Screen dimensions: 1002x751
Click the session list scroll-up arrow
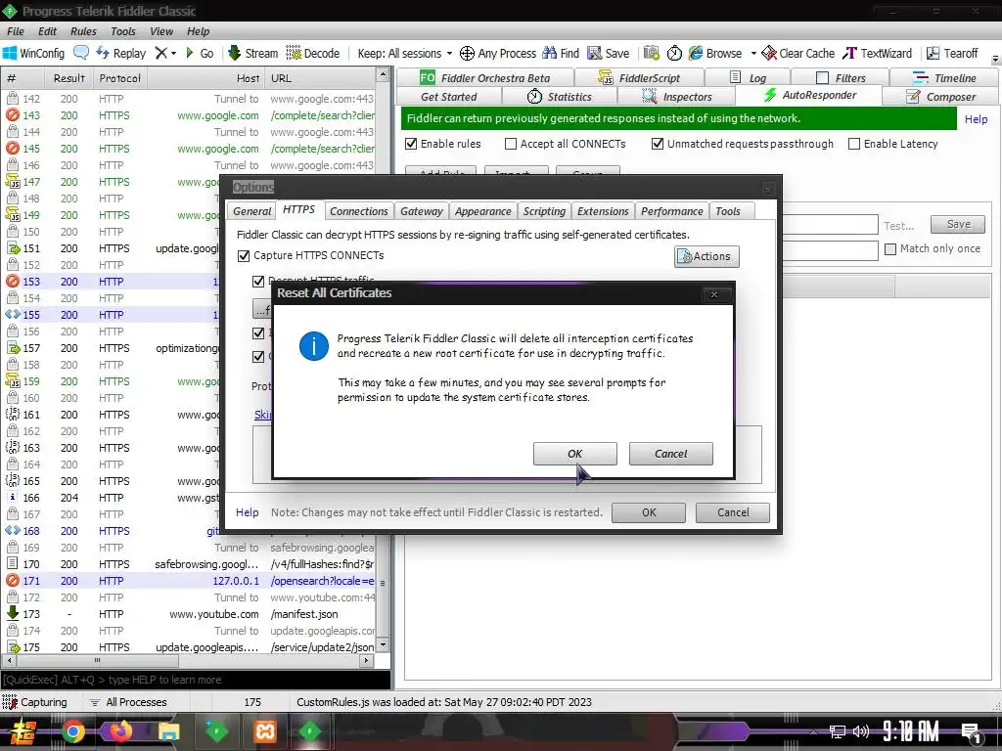[x=383, y=74]
